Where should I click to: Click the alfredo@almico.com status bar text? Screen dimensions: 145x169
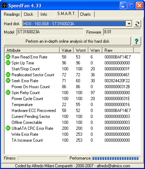click(x=113, y=166)
